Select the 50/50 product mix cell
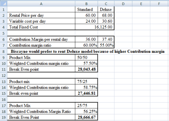This screenshot has height=121, width=169. (x=86, y=57)
